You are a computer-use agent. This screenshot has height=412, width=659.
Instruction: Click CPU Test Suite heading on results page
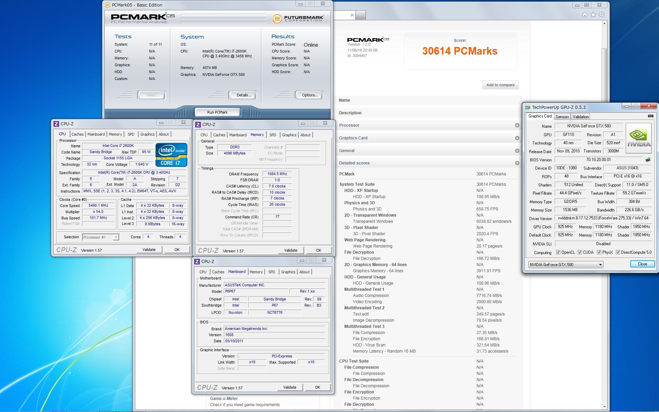click(x=354, y=361)
